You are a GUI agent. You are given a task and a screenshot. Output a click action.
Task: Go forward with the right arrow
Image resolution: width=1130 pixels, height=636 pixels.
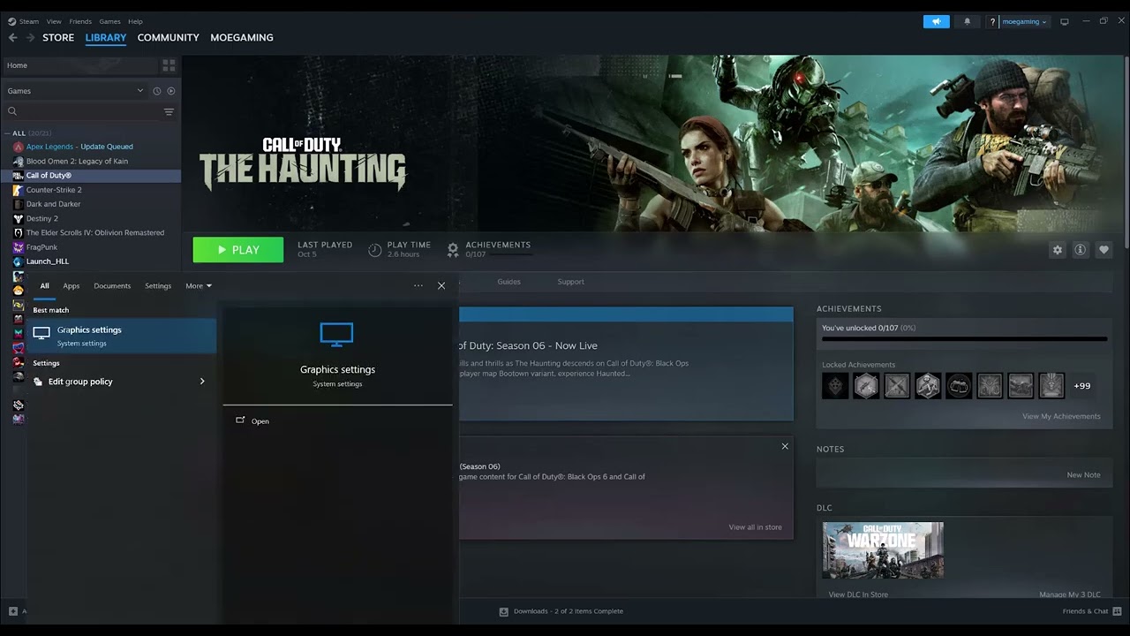click(x=30, y=38)
